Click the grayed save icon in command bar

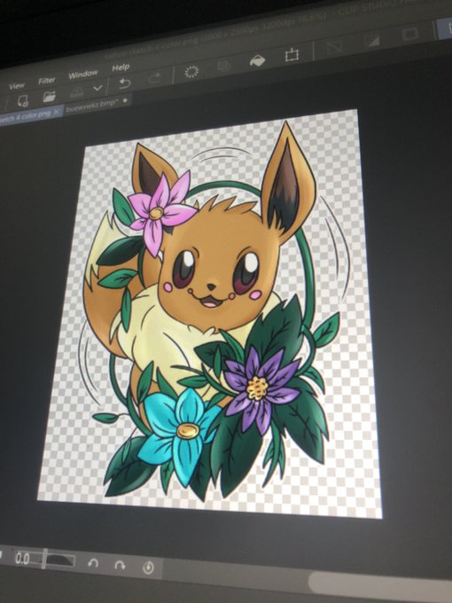click(x=76, y=92)
